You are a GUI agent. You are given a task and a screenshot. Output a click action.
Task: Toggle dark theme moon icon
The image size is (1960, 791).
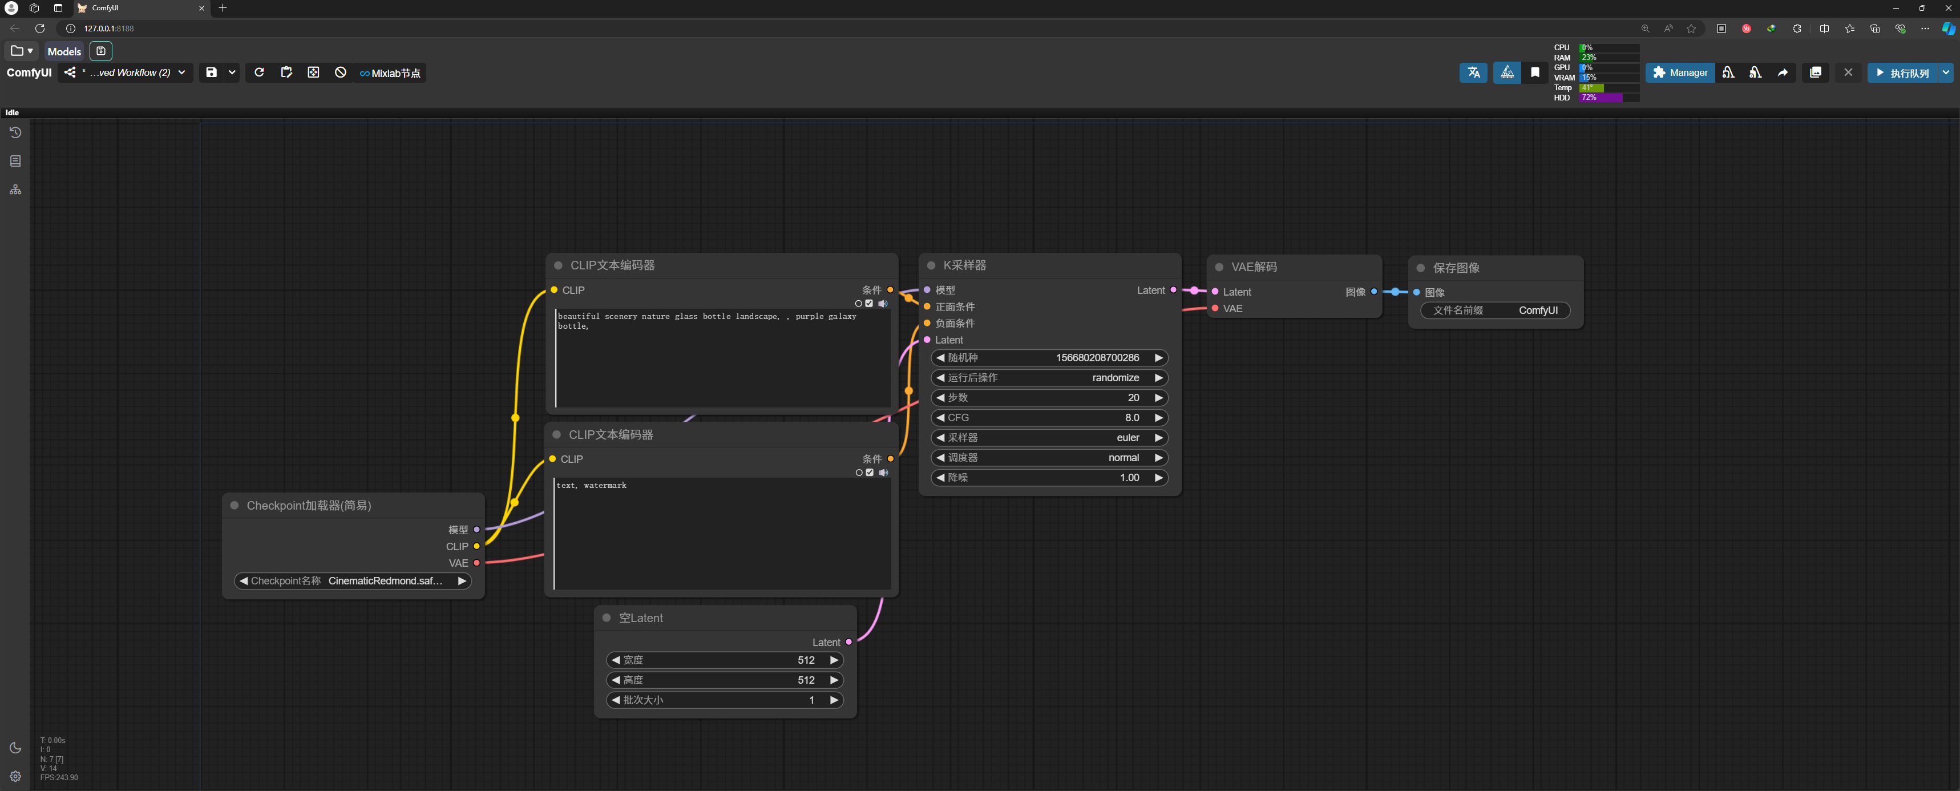coord(15,748)
